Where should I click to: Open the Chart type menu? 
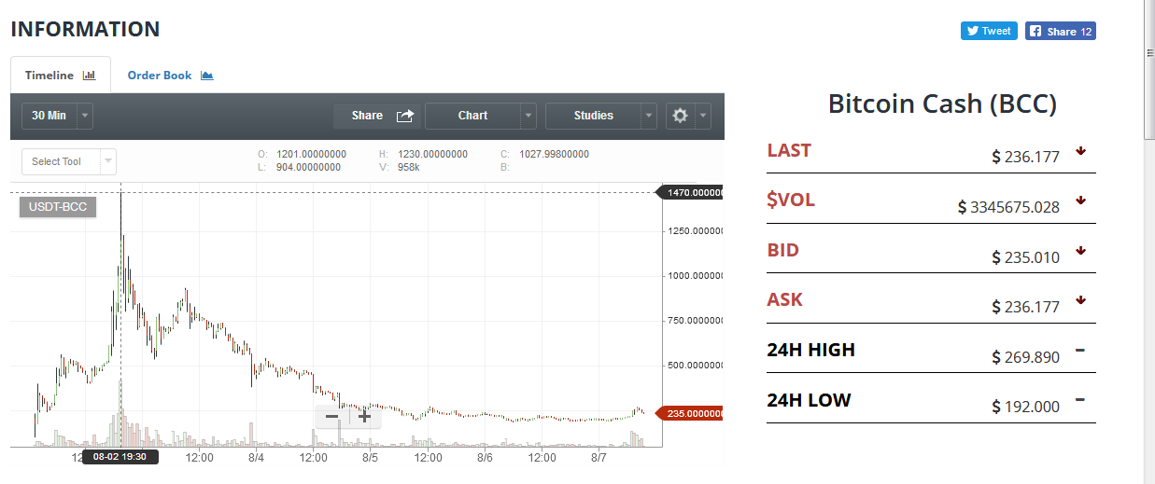pos(472,116)
